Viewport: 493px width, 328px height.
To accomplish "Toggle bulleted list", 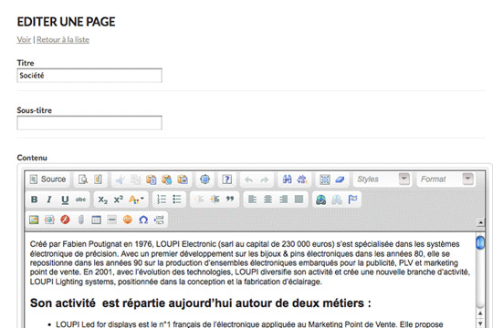I will coord(177,200).
